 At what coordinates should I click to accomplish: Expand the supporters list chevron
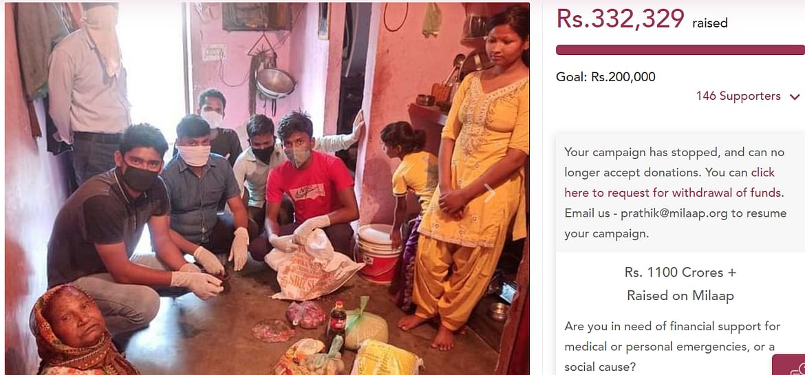click(x=795, y=96)
